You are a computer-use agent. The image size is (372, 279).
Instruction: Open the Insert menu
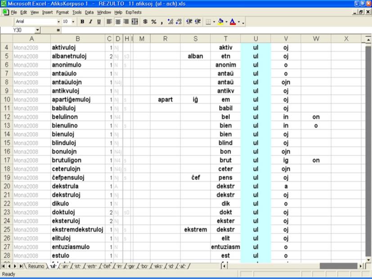(x=47, y=12)
